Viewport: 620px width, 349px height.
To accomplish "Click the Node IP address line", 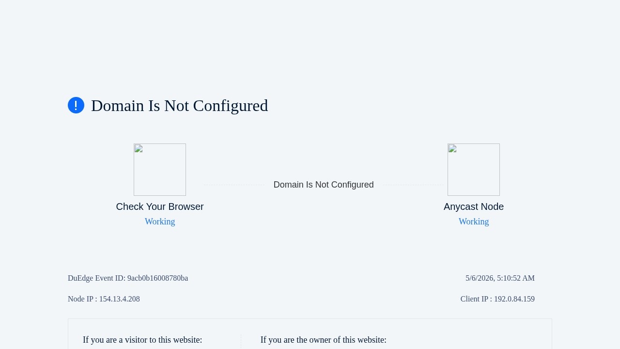I will click(104, 299).
